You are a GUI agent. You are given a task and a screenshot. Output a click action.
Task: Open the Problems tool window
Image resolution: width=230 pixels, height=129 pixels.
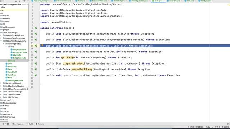click(x=18, y=124)
